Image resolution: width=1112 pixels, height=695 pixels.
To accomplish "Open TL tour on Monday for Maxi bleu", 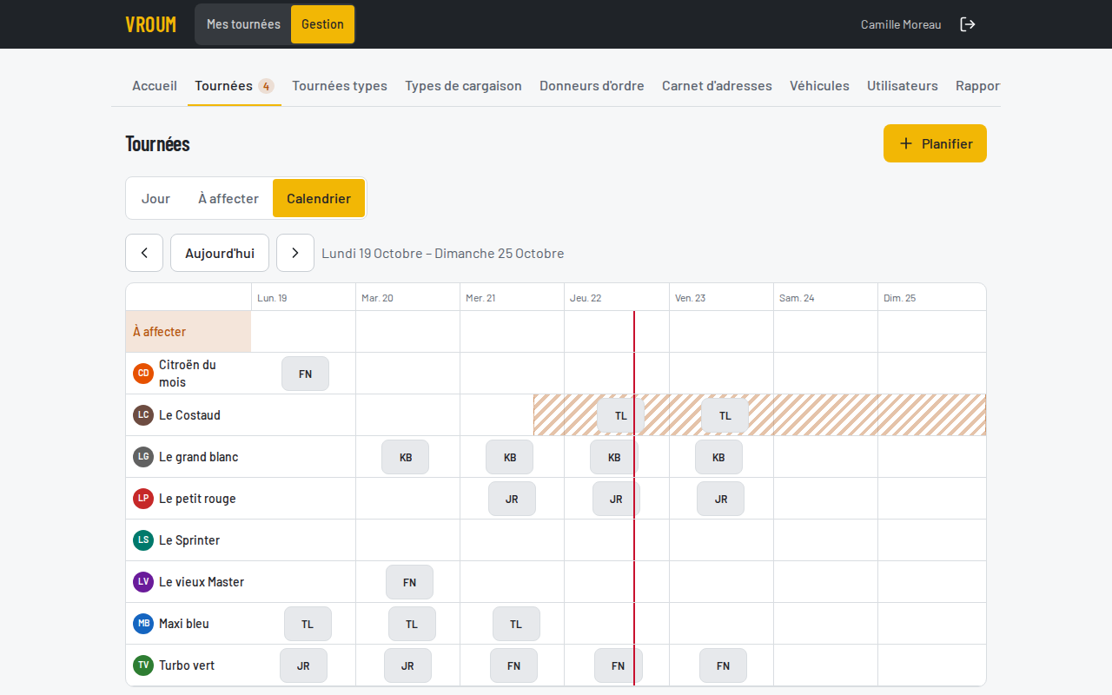I will (x=308, y=624).
